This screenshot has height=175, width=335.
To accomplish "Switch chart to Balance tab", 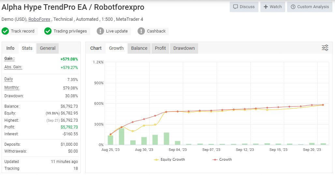I will [x=139, y=48].
